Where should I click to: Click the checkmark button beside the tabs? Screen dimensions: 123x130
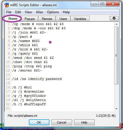114,18
